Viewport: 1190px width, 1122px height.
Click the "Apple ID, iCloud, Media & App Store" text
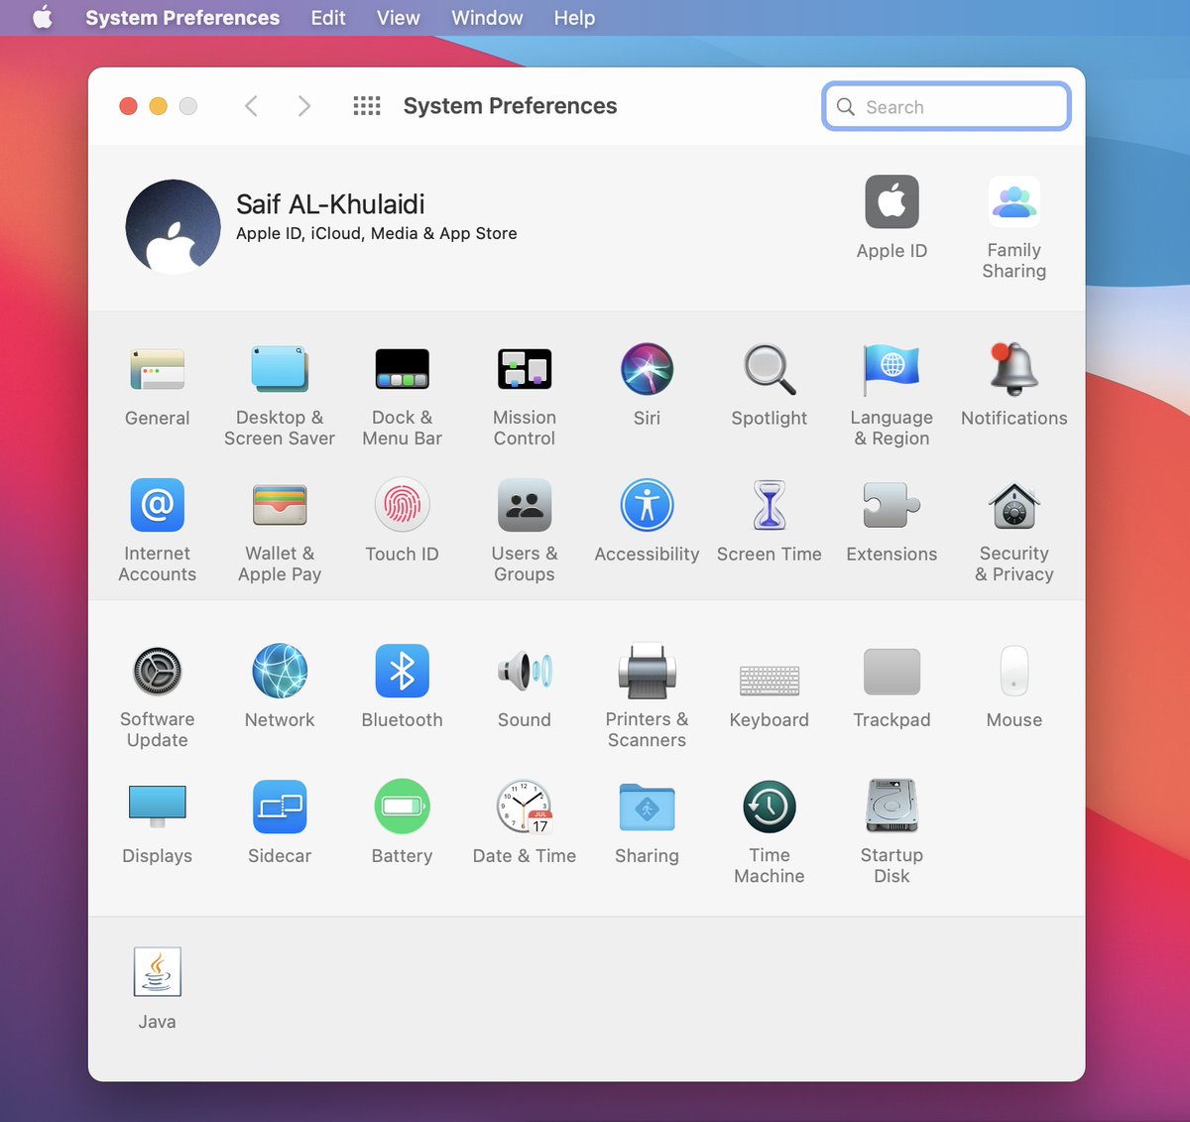(x=377, y=233)
